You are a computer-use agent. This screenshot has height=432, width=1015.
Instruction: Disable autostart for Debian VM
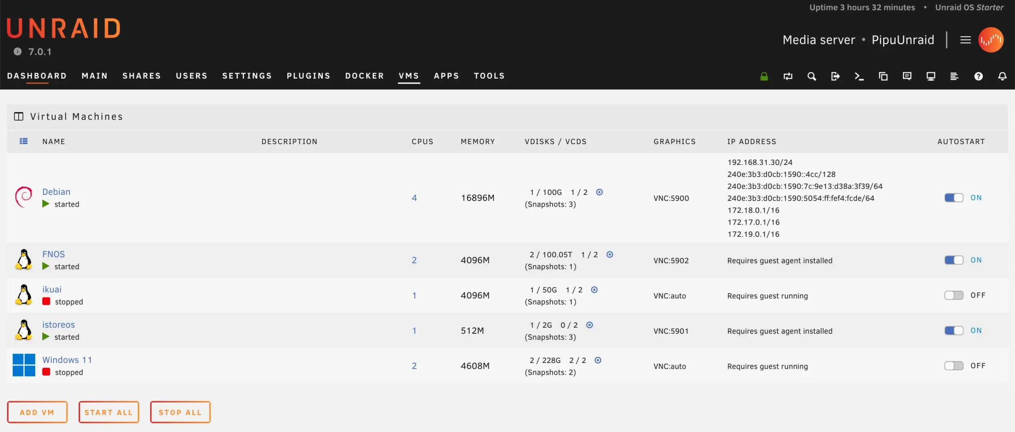click(x=954, y=198)
